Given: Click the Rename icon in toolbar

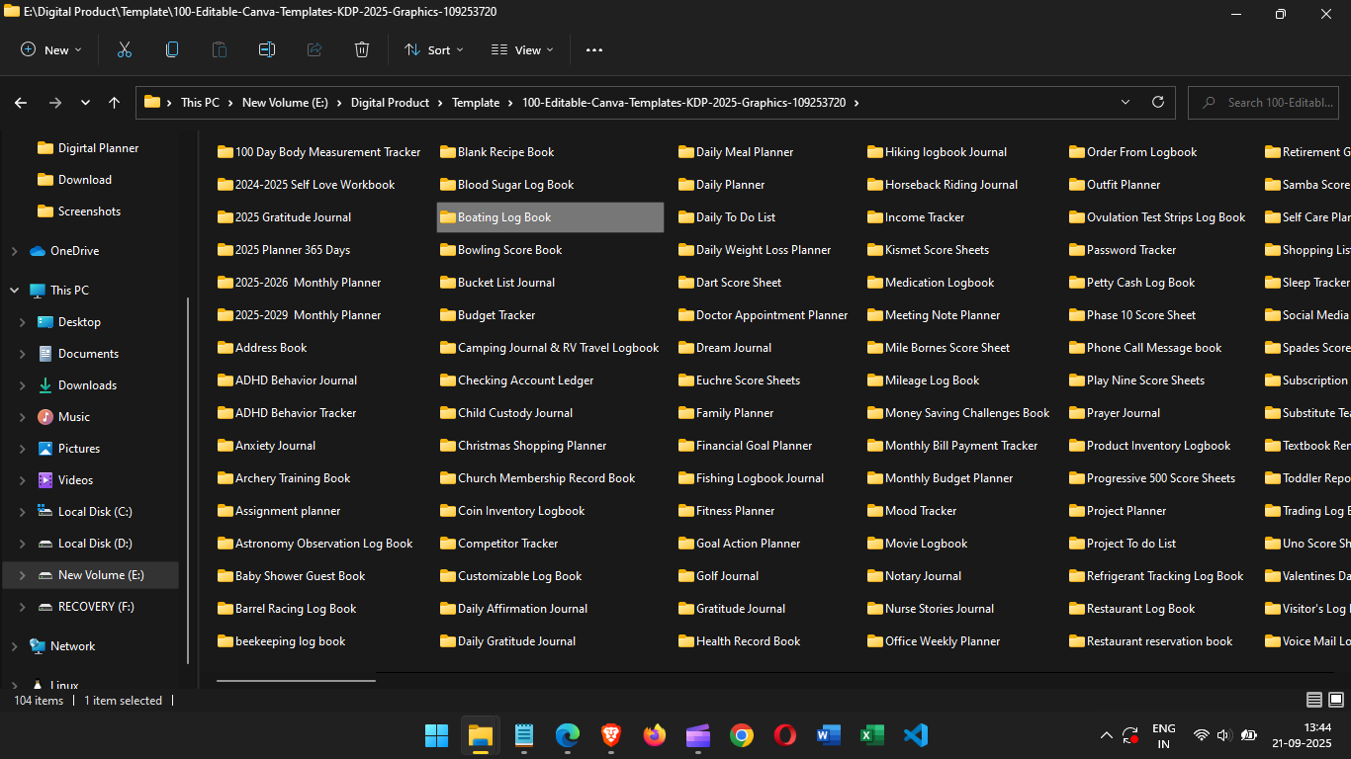Looking at the screenshot, I should pos(267,49).
